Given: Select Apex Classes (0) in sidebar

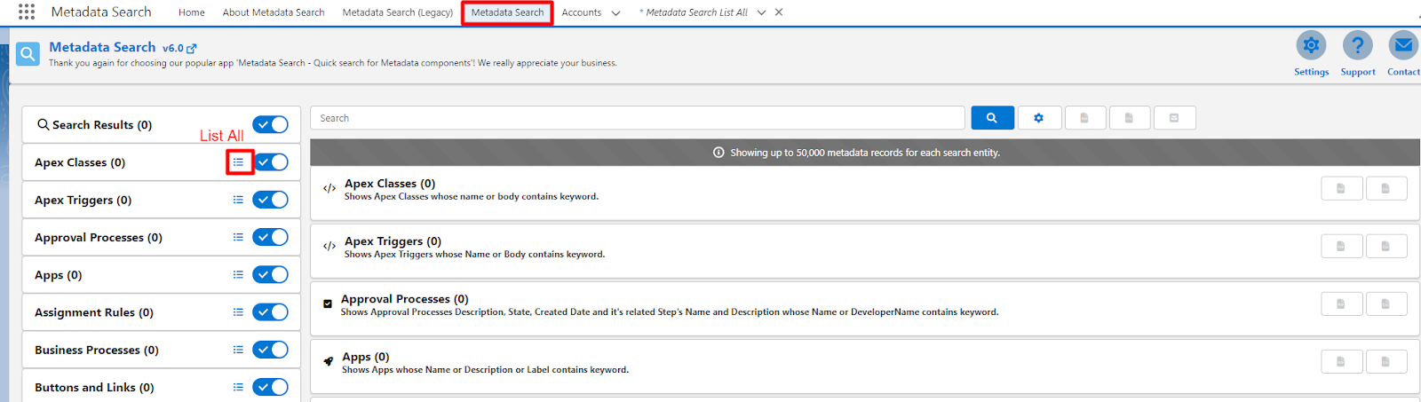Looking at the screenshot, I should [80, 162].
